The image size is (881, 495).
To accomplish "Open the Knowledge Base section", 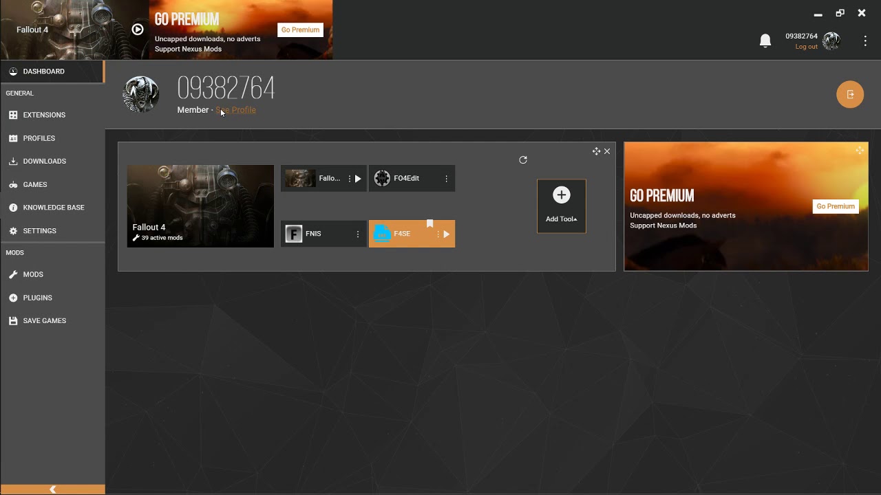I will tap(52, 208).
